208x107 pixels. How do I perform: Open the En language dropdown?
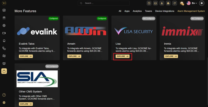click(x=194, y=3)
